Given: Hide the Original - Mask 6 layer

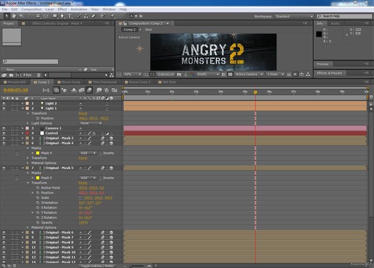Looking at the screenshot, I should pyautogui.click(x=4, y=232).
